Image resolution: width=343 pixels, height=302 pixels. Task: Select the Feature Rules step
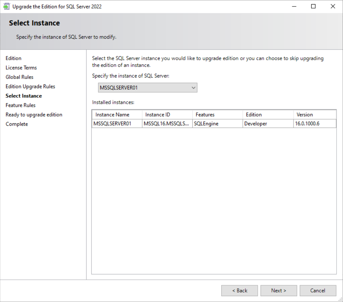[20, 105]
